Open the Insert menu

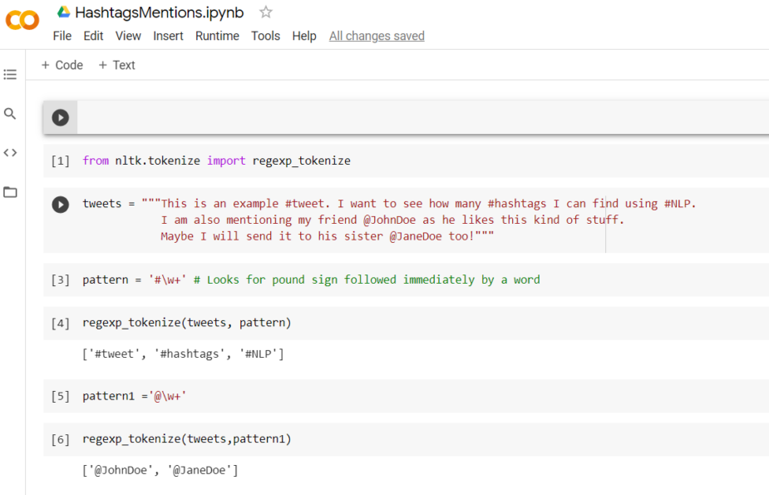point(168,36)
